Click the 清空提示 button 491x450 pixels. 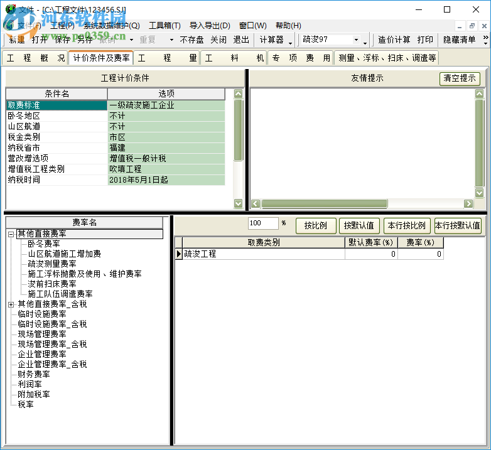tap(460, 78)
